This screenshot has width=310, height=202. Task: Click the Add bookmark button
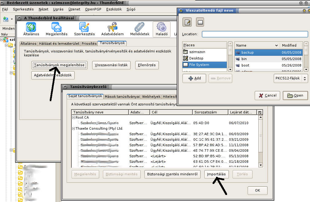tap(194, 78)
